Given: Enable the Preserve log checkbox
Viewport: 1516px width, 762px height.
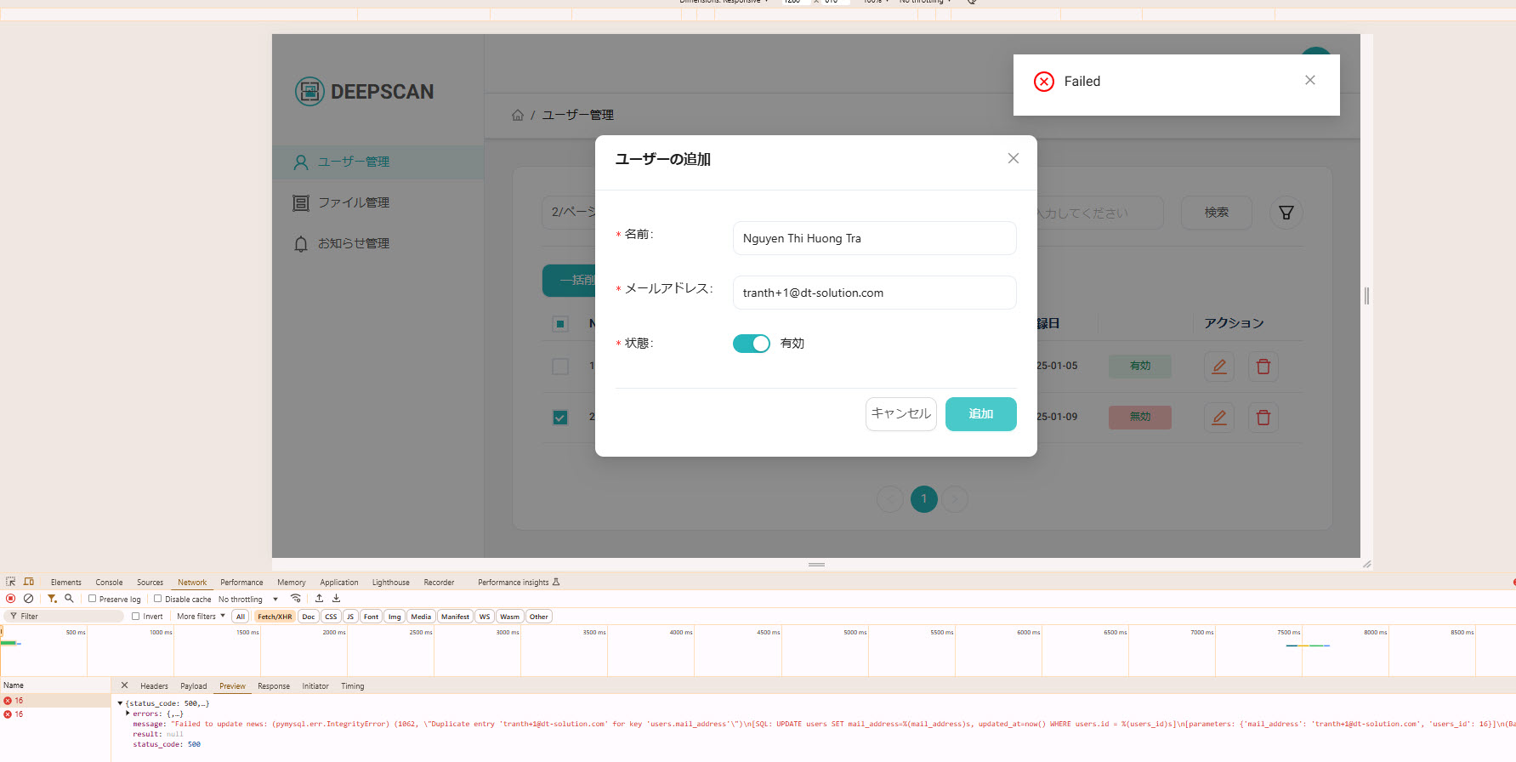Looking at the screenshot, I should coord(93,599).
